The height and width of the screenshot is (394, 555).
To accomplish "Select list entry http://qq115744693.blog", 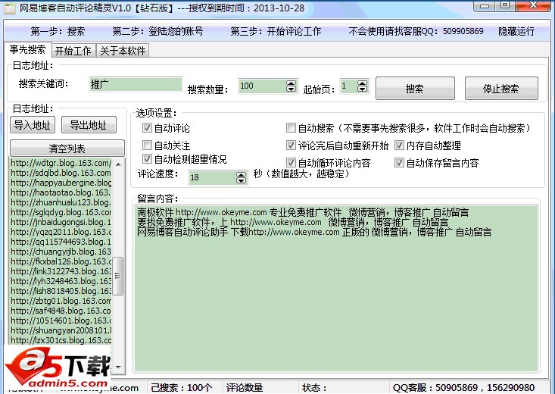I will pyautogui.click(x=61, y=242).
